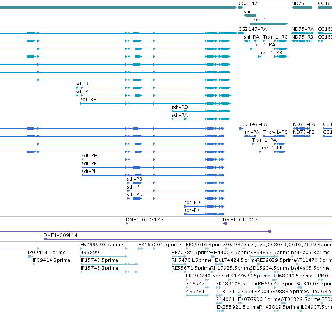This screenshot has width=332, height=313.
Task: Select the sdt-PB CDS label
Action: 135,180
